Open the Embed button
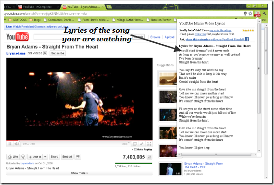Viewport: 274px width, 185px height. tap(67, 157)
